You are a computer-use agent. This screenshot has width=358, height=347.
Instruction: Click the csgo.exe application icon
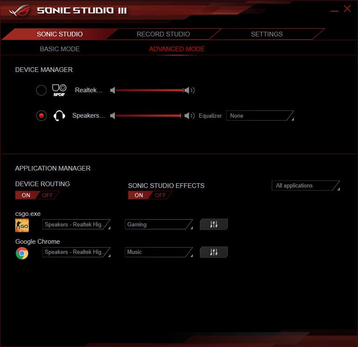[22, 226]
